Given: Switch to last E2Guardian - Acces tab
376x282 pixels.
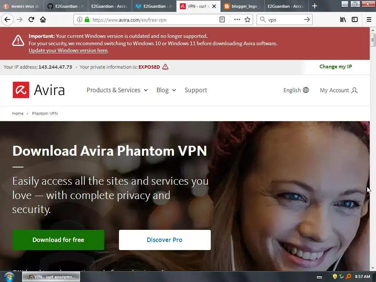Looking at the screenshot, I should coord(286,6).
